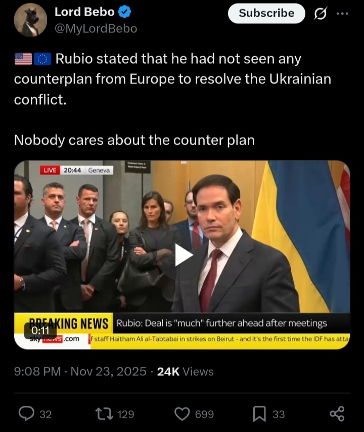Click the Lord Bebo display name
Viewport: 364px width, 432px height.
click(84, 12)
